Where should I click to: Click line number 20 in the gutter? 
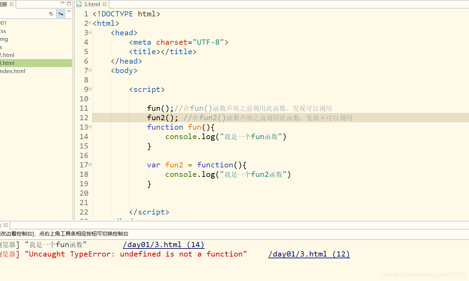(84, 193)
